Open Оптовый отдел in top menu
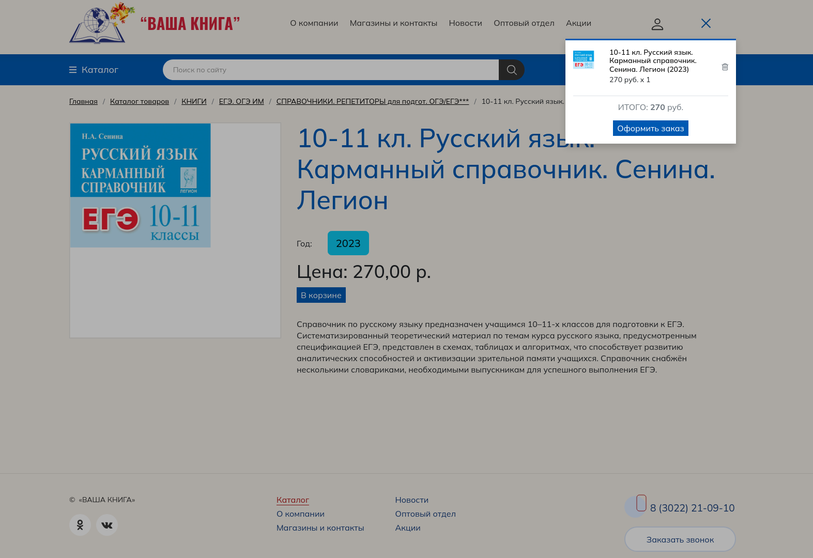This screenshot has height=558, width=813. point(524,23)
